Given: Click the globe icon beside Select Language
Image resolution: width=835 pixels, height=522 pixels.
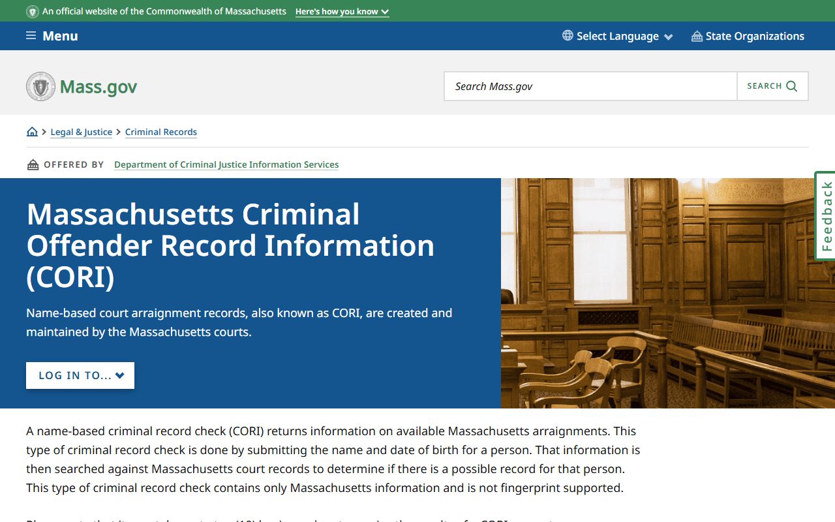Looking at the screenshot, I should 568,36.
